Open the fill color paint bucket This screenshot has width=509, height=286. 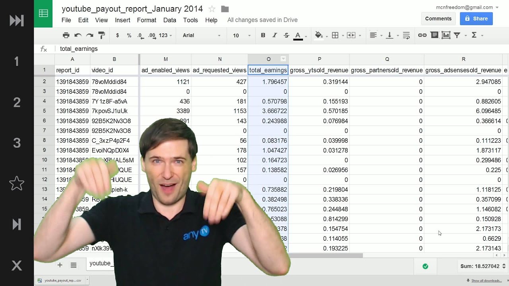pyautogui.click(x=319, y=35)
